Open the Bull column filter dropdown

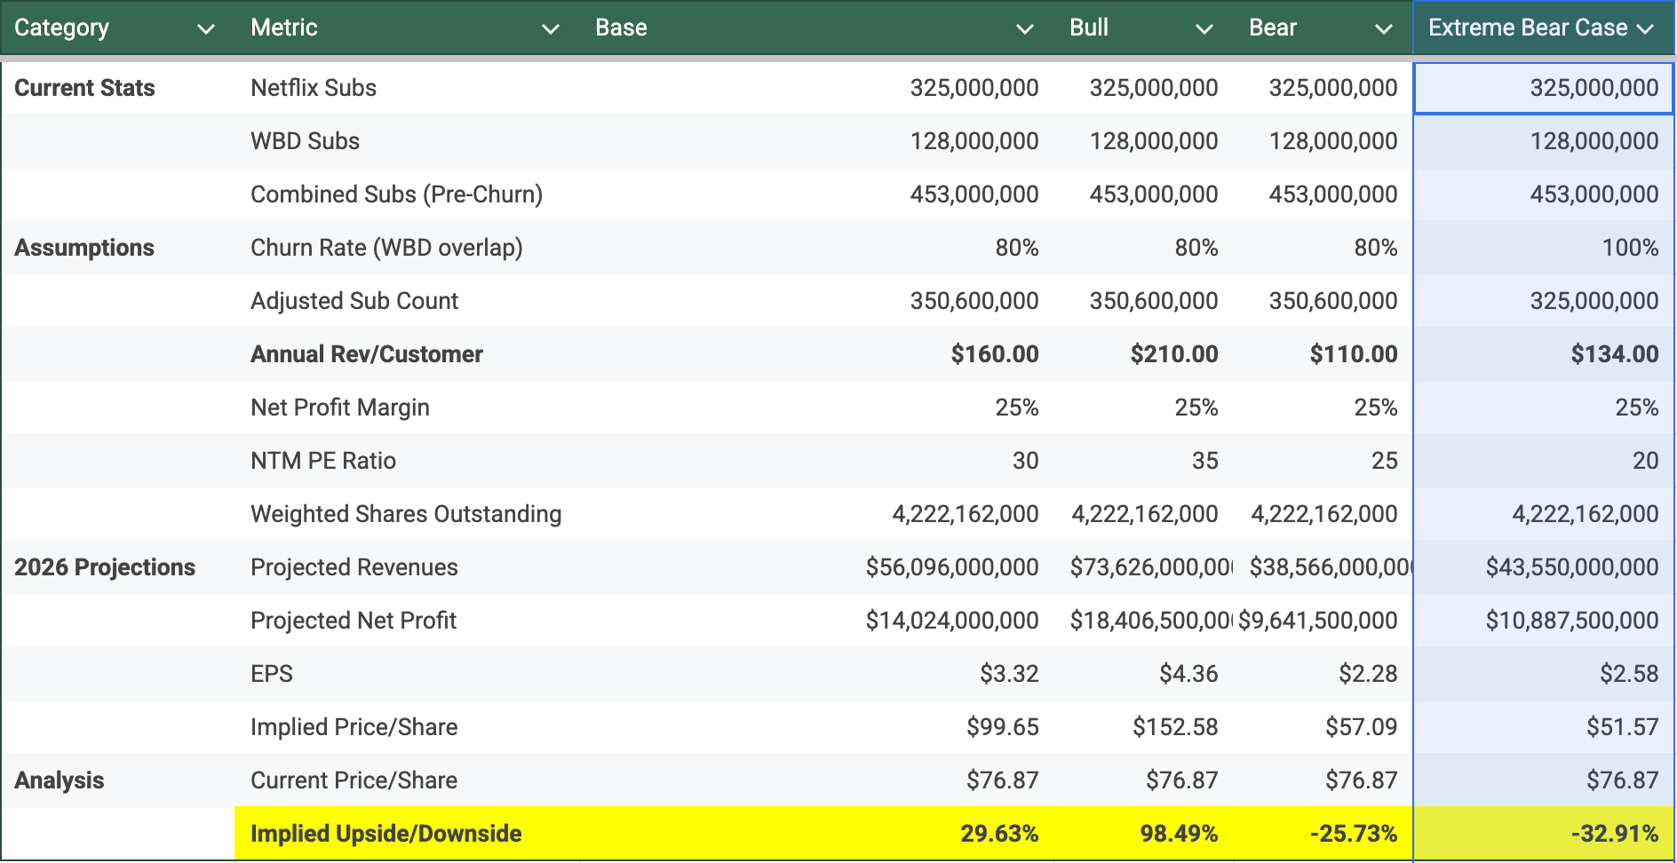pos(1204,29)
